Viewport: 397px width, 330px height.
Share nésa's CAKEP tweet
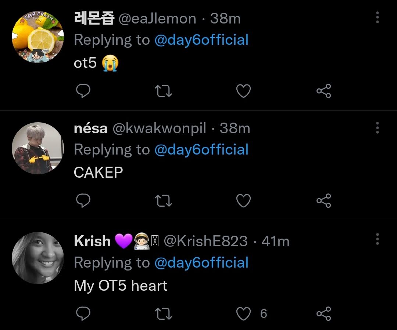tap(324, 201)
